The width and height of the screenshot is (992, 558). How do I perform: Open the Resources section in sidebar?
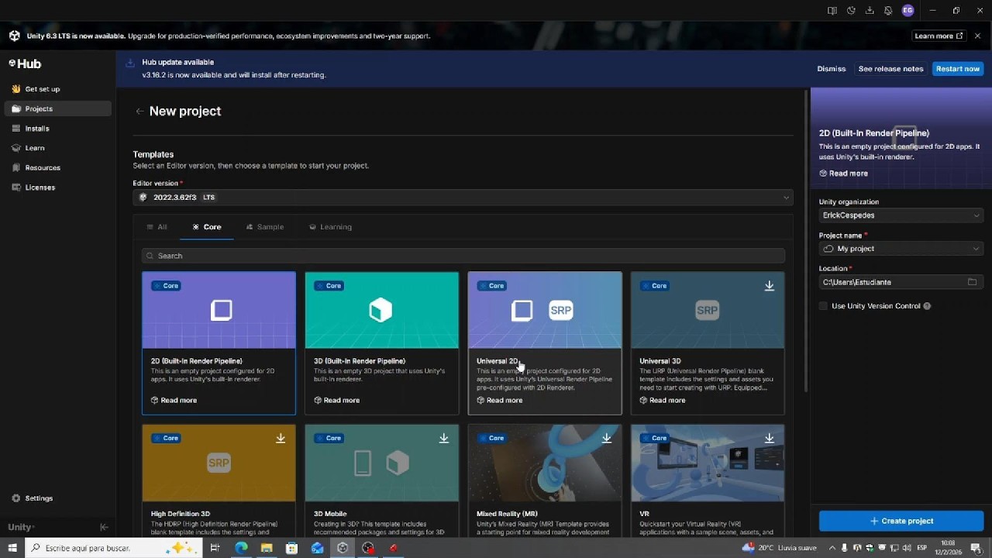58,167
